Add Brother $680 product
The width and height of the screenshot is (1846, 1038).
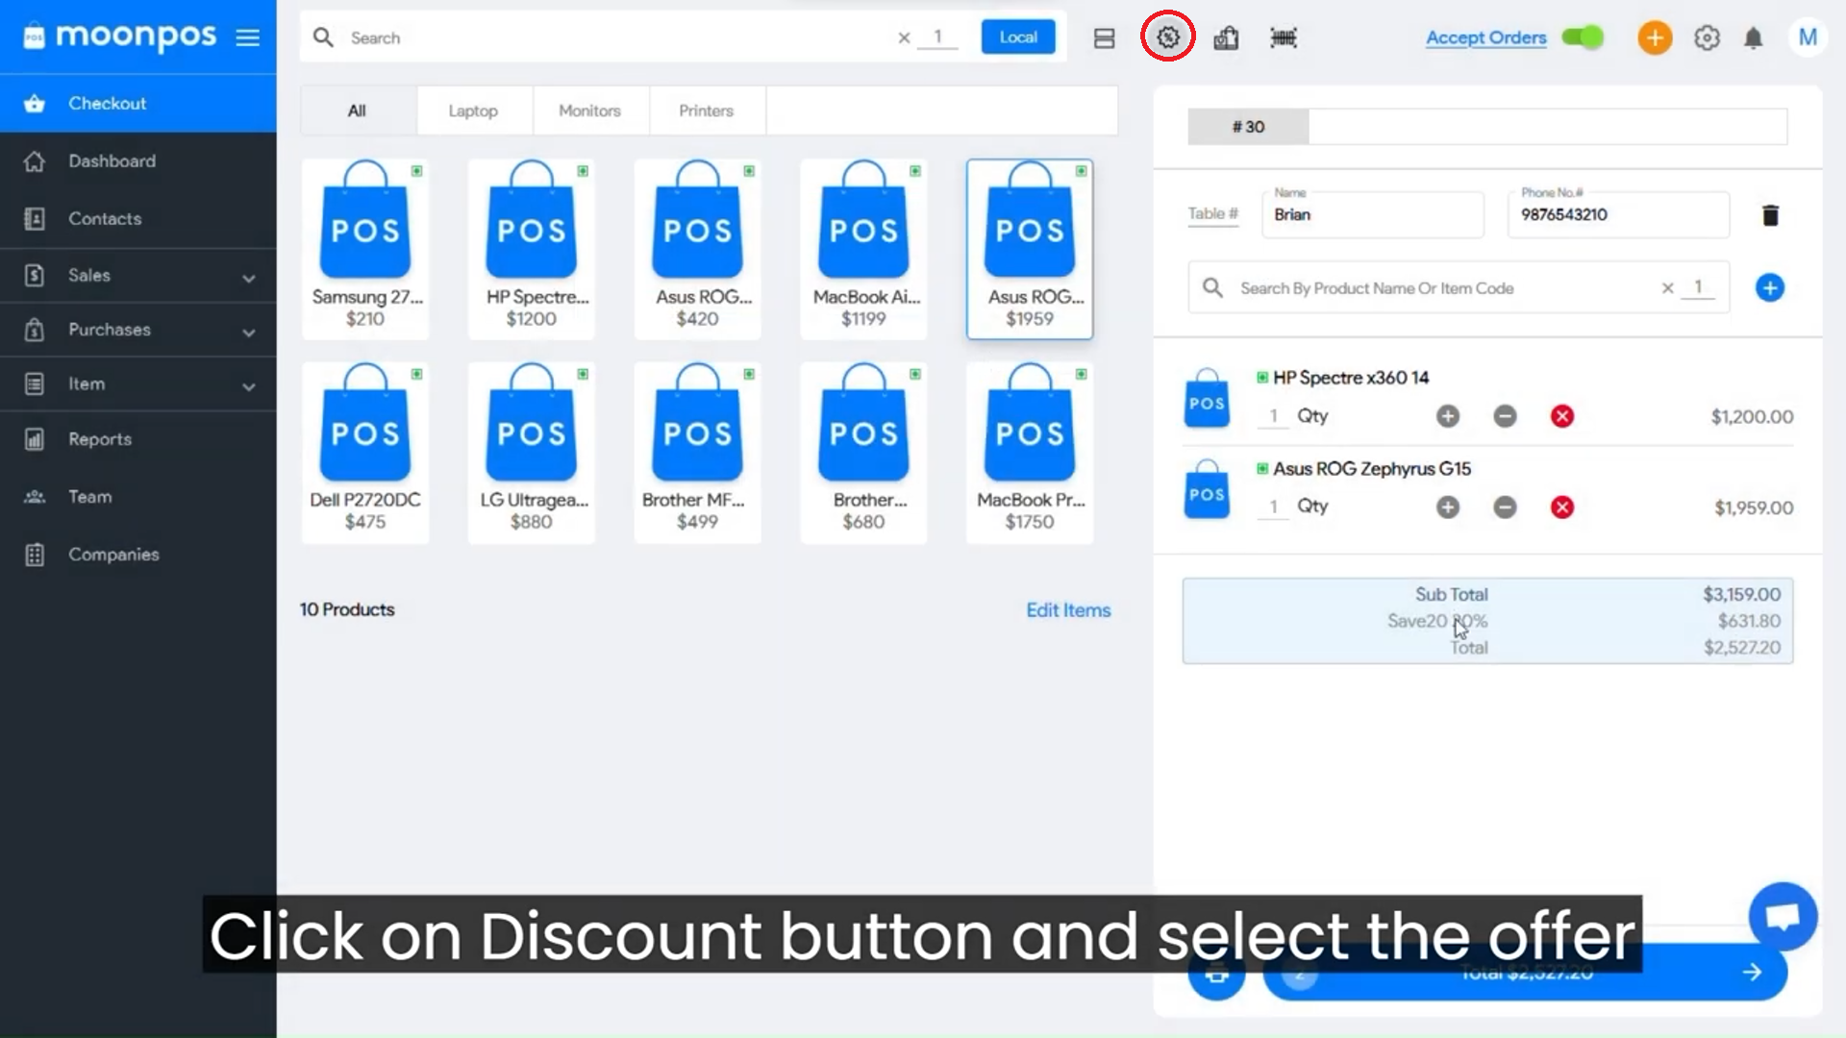pos(864,453)
